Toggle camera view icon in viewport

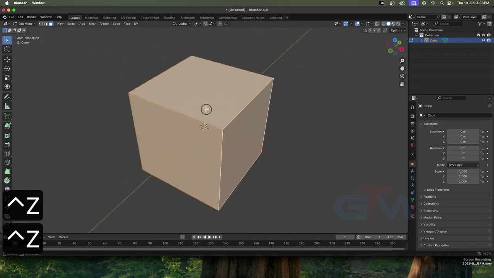402,76
